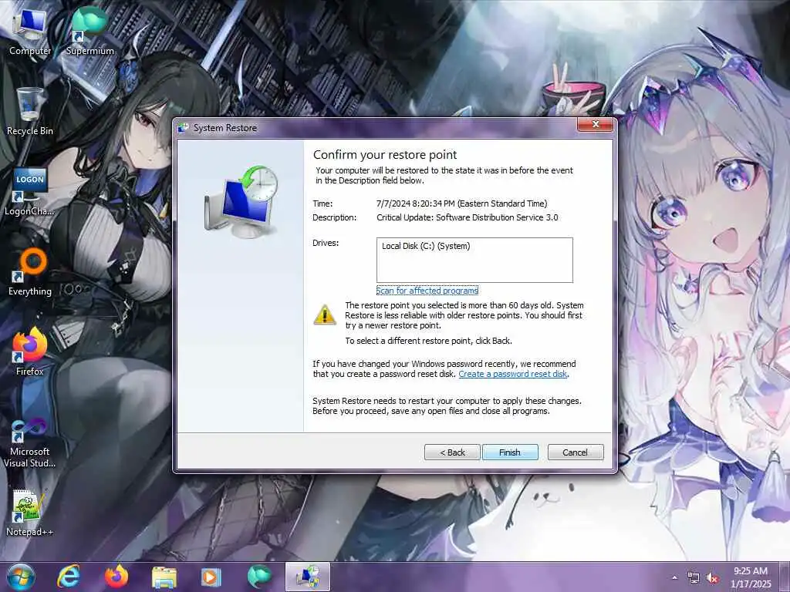This screenshot has height=592, width=790.
Task: Open Windows Media Player in taskbar
Action: pos(211,577)
